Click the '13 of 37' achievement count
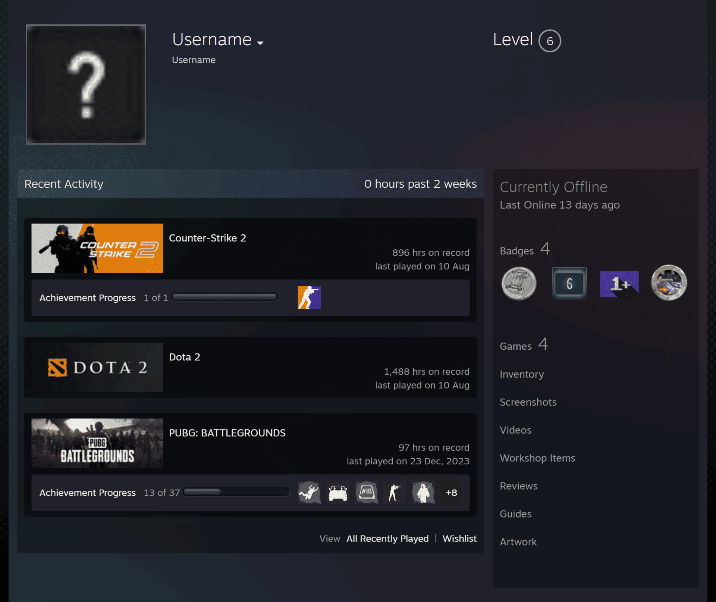 coord(162,493)
